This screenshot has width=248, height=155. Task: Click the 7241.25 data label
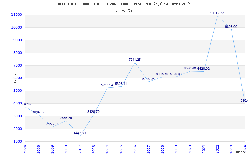(x=135, y=60)
